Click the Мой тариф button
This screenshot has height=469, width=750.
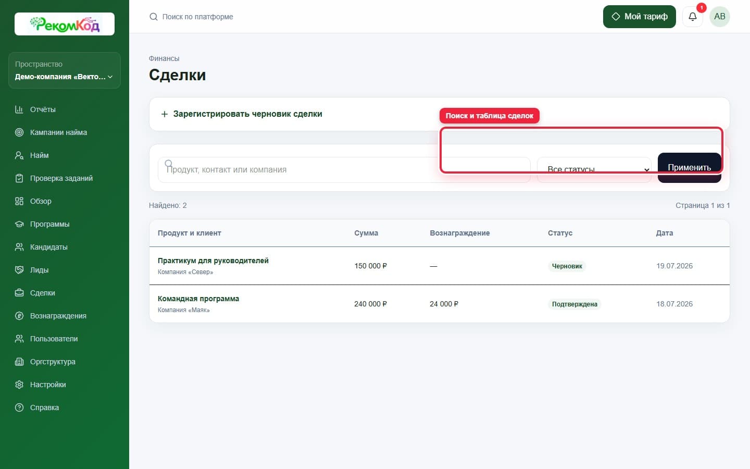point(640,17)
